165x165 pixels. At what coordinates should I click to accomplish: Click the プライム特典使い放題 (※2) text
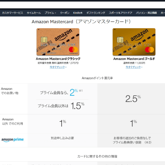[132, 142]
